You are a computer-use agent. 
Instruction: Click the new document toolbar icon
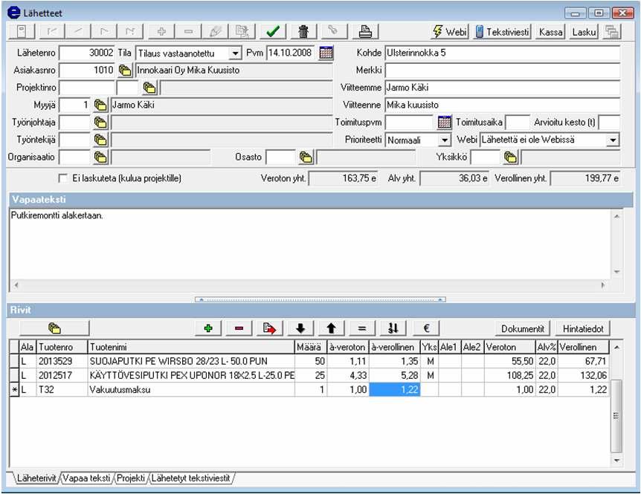point(22,31)
